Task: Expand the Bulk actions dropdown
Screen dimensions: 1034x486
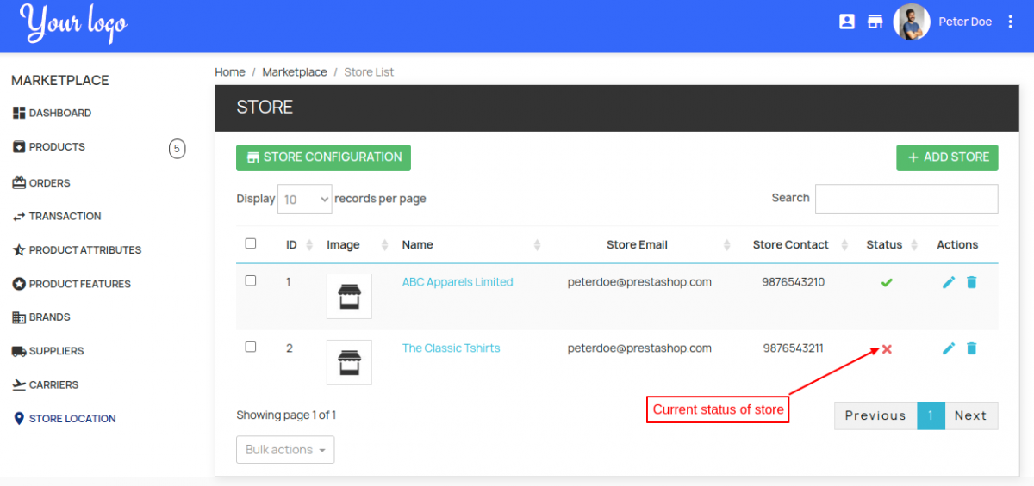Action: pos(285,450)
